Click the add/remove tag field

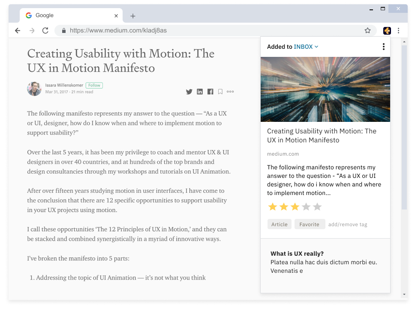tap(348, 224)
